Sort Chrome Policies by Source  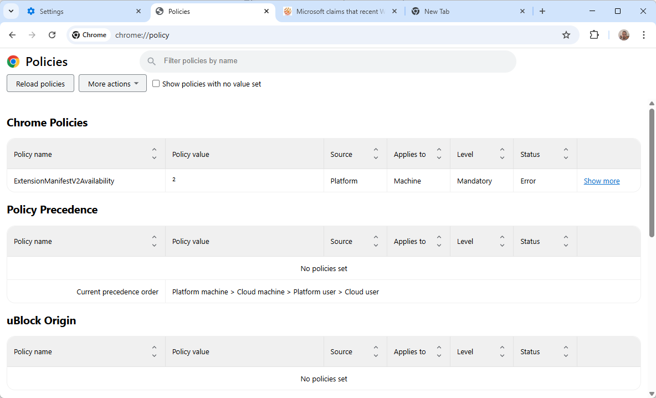376,154
